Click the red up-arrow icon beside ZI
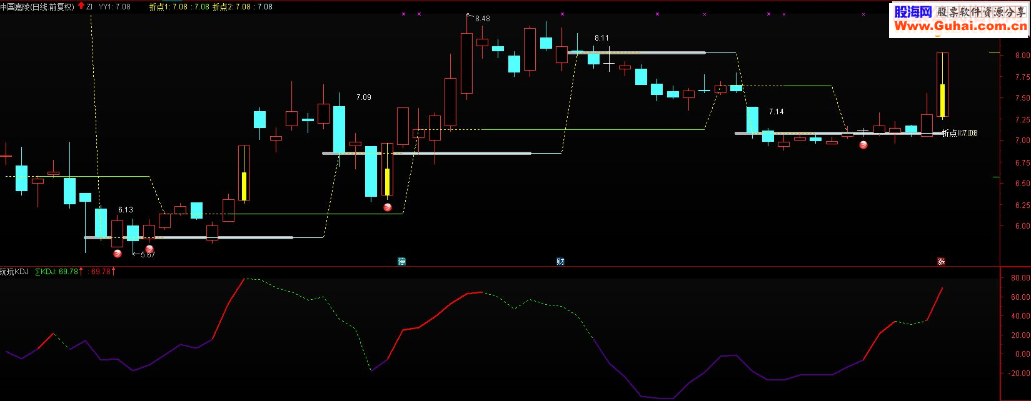 (x=81, y=6)
